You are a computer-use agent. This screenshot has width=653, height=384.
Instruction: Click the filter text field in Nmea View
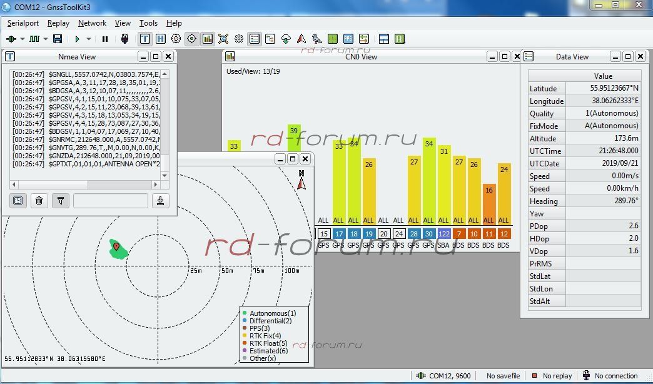(x=111, y=200)
